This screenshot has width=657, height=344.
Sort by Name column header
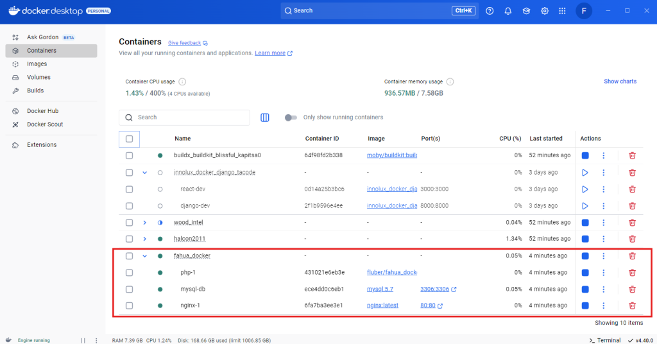point(183,139)
